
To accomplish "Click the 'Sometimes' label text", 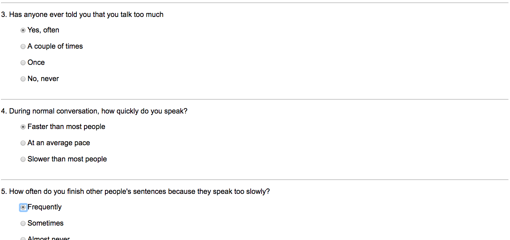I will [x=45, y=223].
